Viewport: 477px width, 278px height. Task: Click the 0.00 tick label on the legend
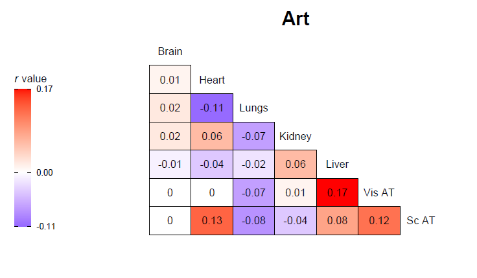point(44,173)
